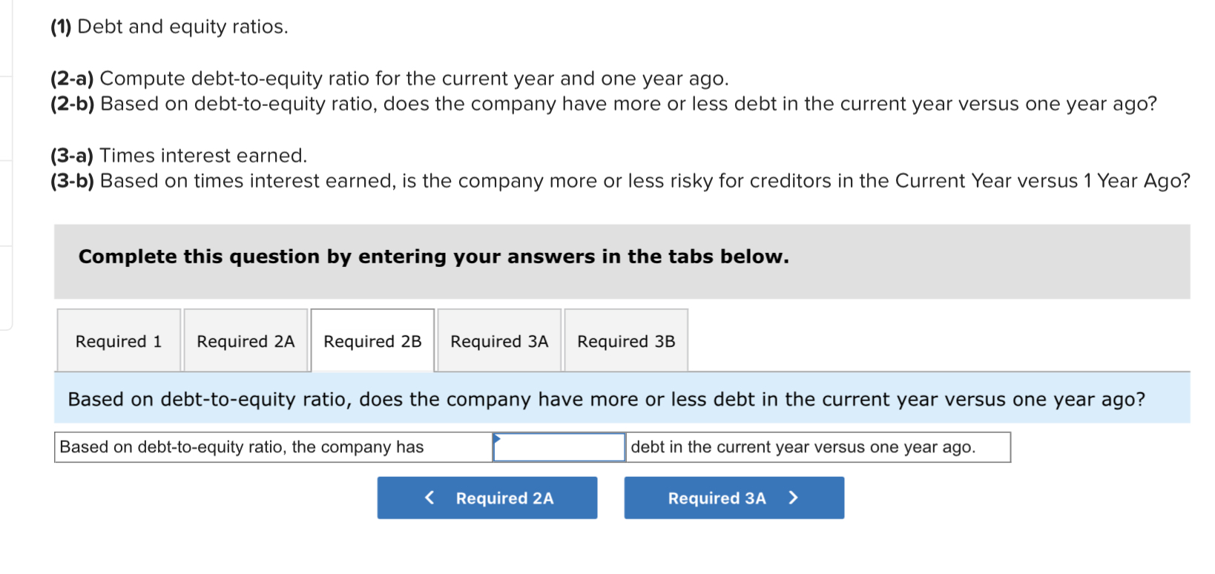
Task: Navigate back with the Required 2A button
Action: (x=487, y=498)
